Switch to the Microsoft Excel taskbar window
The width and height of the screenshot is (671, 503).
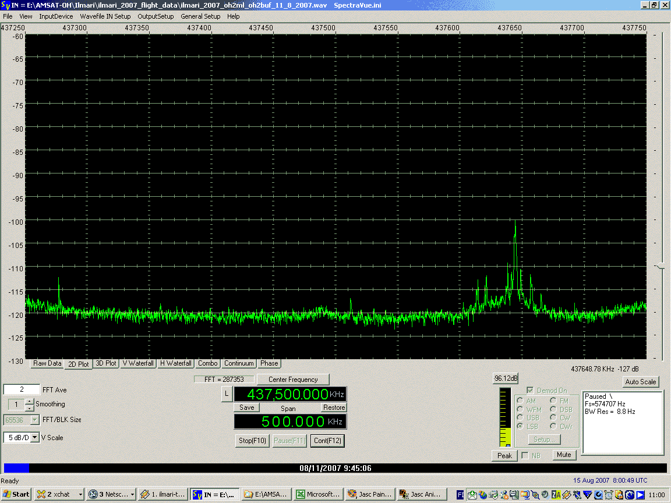319,494
